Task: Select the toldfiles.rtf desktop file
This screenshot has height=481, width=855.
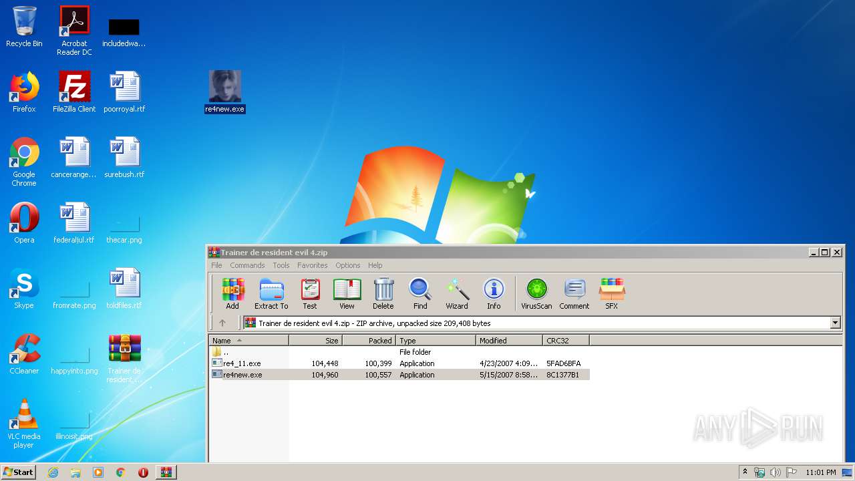Action: pos(125,289)
